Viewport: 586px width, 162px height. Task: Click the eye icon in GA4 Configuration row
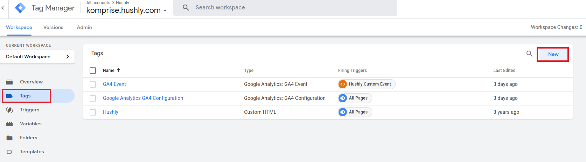point(343,98)
